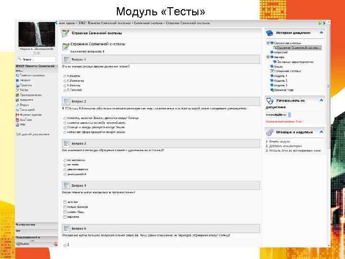Open the Тесты menu link
The height and width of the screenshot is (259, 345).
click(x=24, y=90)
